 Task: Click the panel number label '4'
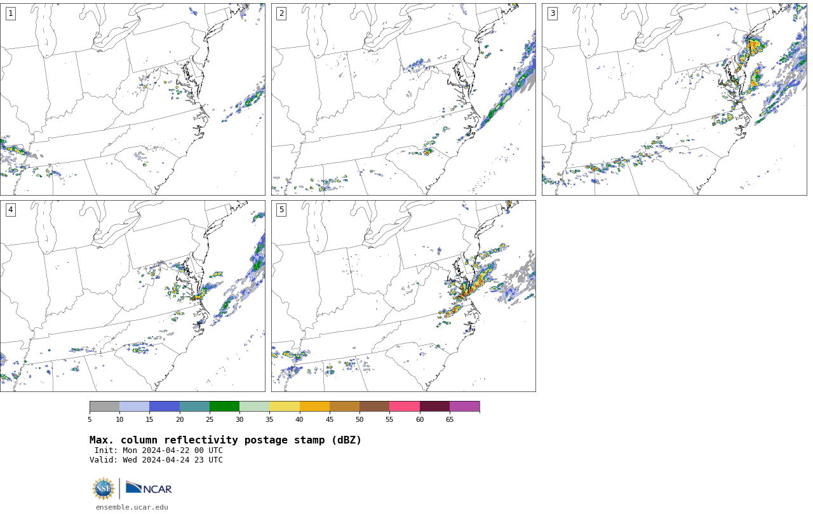pos(10,210)
